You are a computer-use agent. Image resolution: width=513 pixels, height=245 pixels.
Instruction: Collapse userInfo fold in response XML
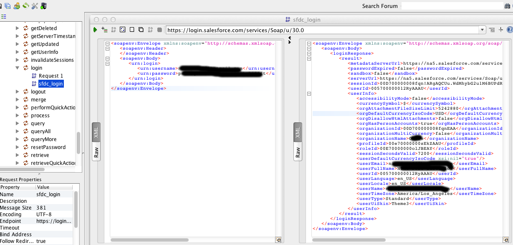[309, 93]
